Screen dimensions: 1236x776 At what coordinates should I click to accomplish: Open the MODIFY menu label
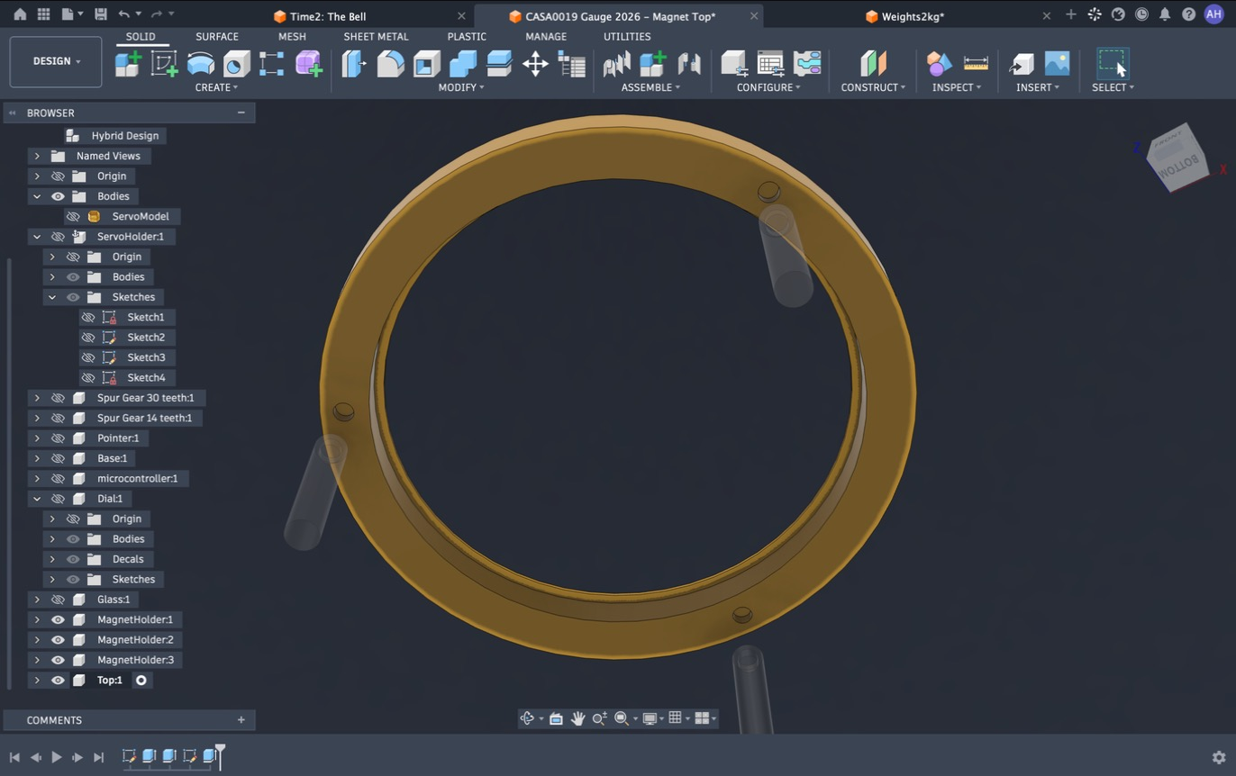[460, 87]
